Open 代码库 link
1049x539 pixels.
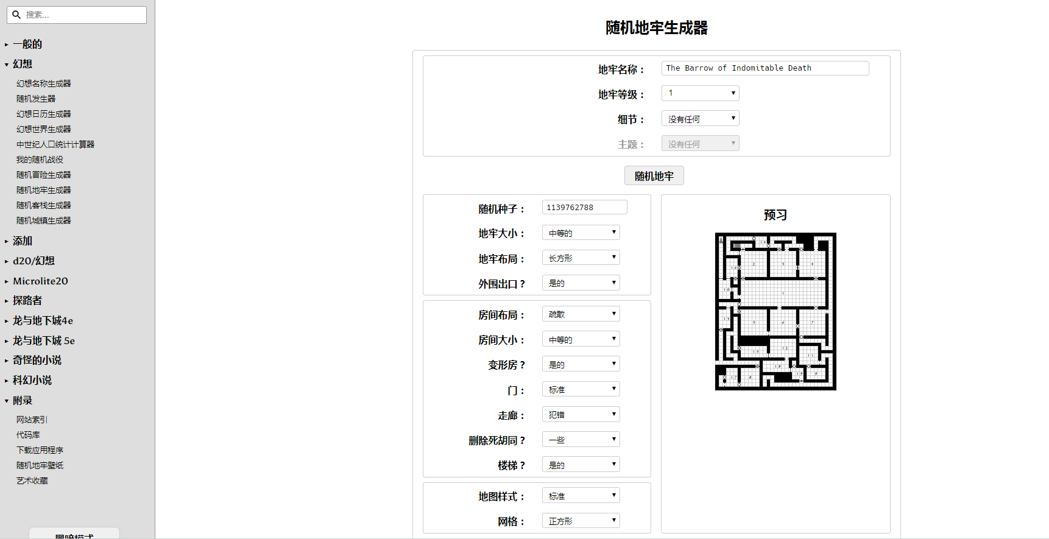tap(28, 435)
